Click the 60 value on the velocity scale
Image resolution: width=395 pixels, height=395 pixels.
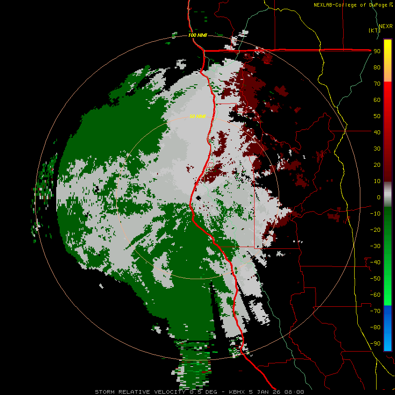(377, 100)
